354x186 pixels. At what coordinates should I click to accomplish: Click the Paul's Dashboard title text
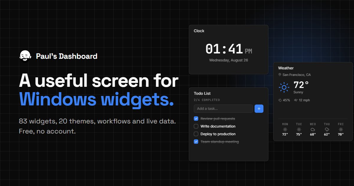click(x=67, y=56)
